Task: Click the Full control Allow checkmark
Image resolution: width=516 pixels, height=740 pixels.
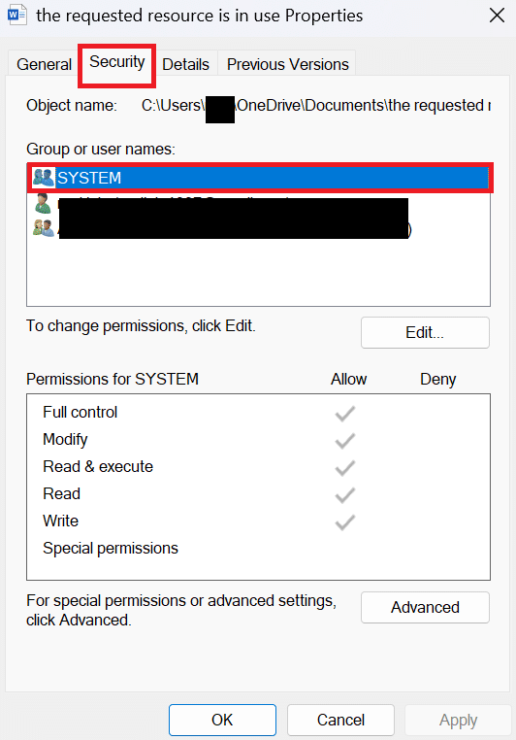Action: pos(345,414)
